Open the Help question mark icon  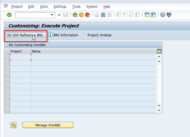tap(163, 15)
